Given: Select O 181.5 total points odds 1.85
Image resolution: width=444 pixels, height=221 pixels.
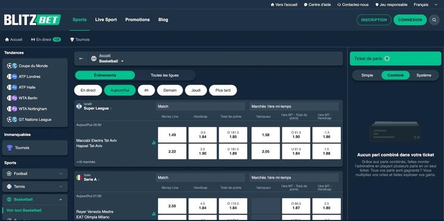Looking at the screenshot, I should point(233,135).
